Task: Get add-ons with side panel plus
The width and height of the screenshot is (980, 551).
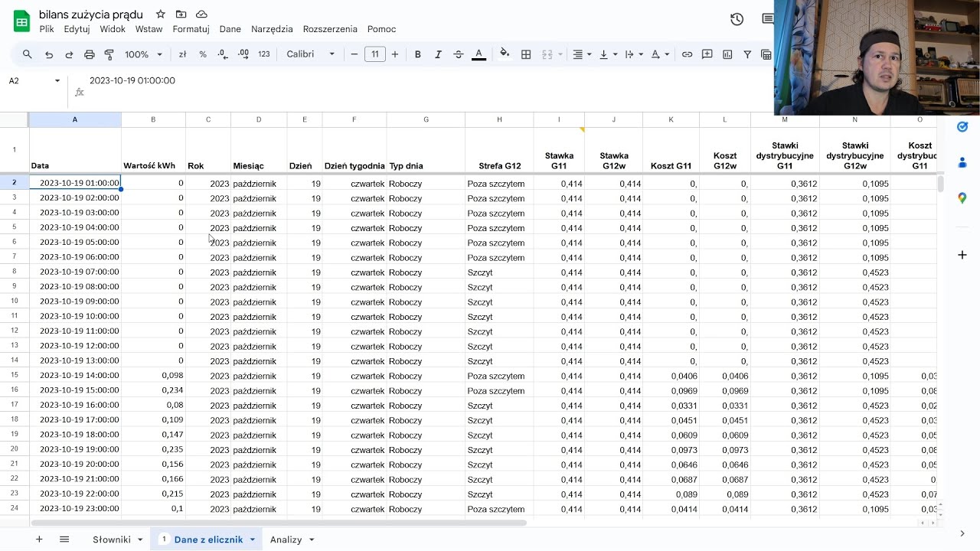Action: (x=962, y=255)
